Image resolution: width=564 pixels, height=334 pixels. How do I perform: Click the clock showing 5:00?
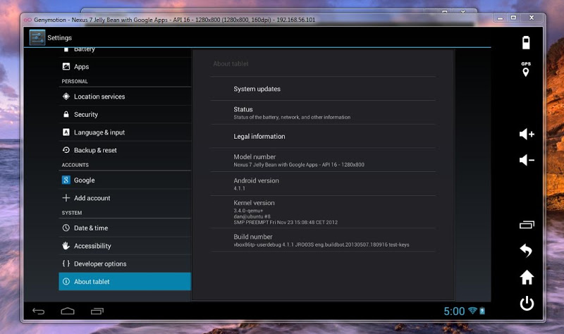pyautogui.click(x=454, y=311)
